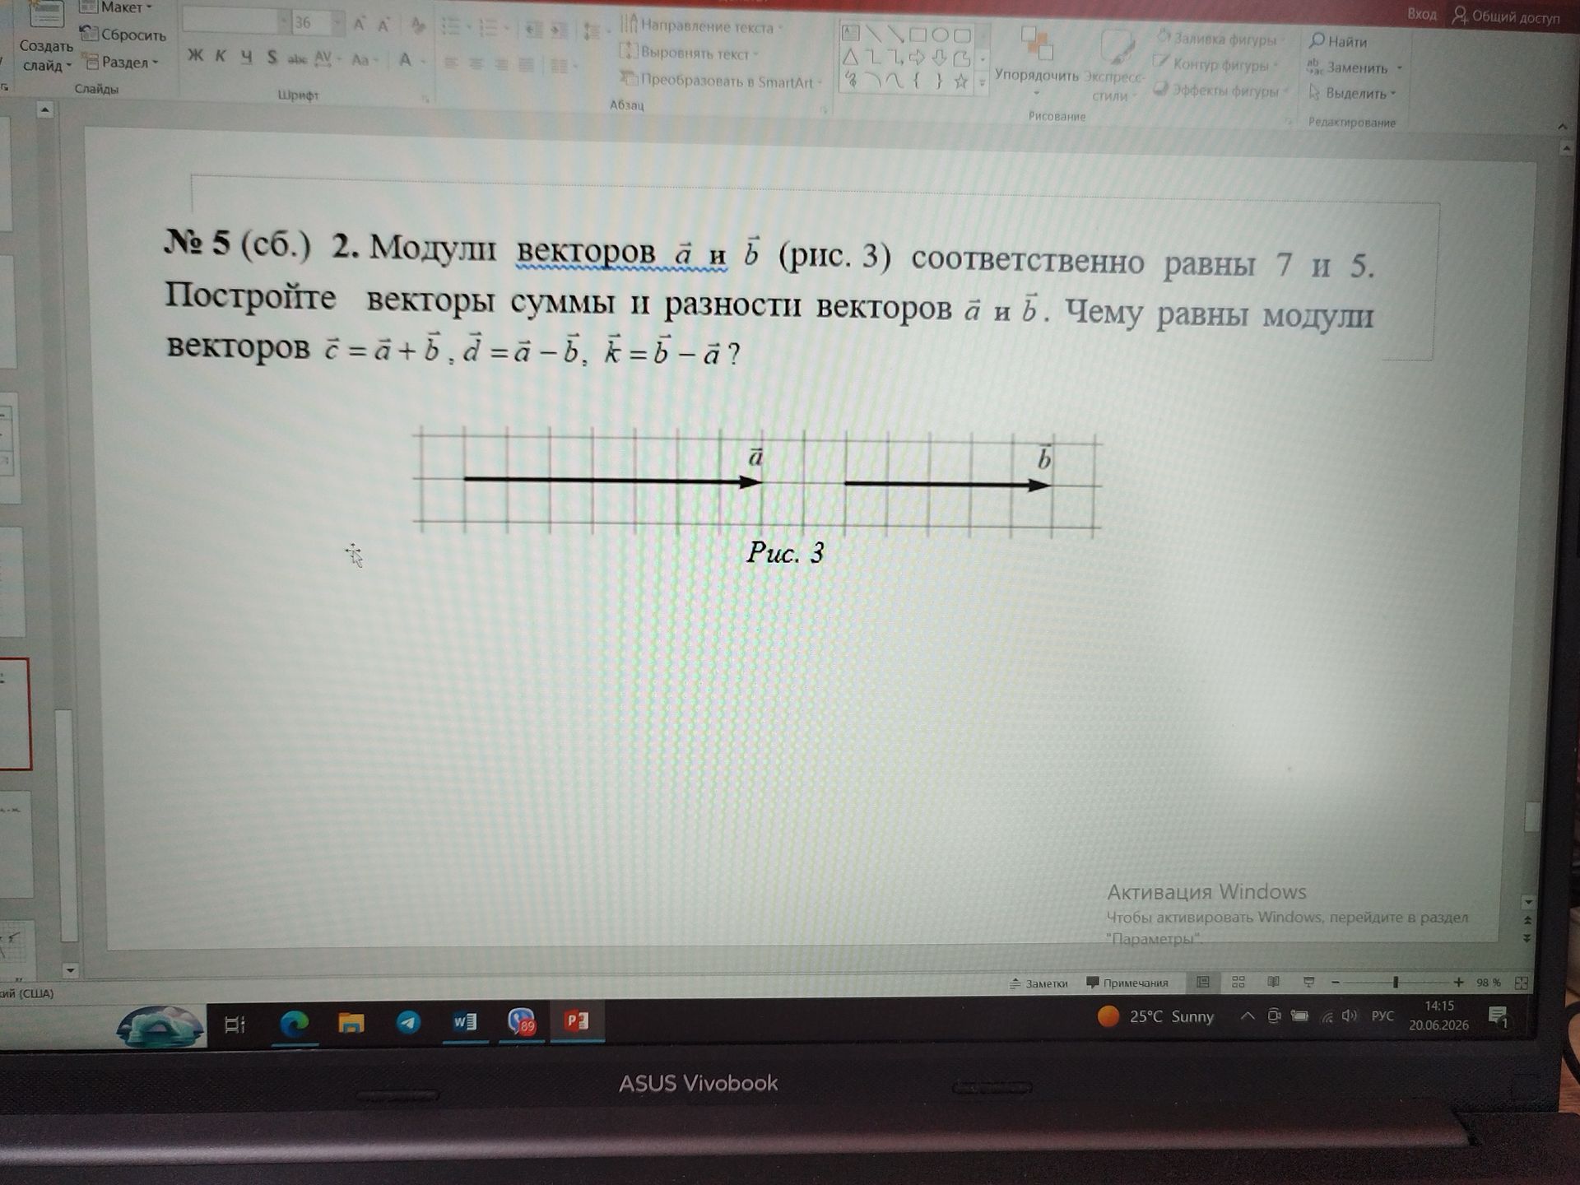Align text to the left

450,63
